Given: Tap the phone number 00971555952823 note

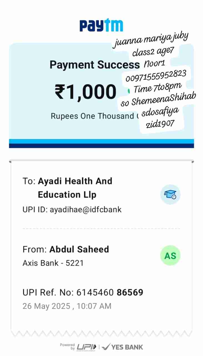Looking at the screenshot, I should pos(156,75).
